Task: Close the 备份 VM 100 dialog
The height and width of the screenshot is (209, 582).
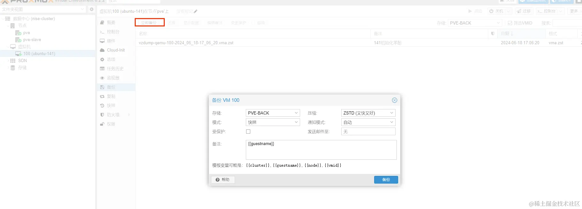Action: coord(395,100)
